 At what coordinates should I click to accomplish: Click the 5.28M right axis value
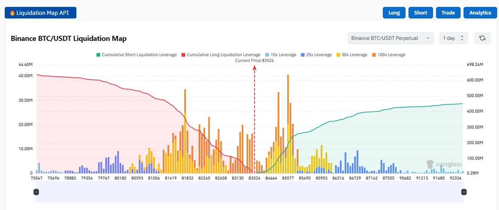point(472,173)
